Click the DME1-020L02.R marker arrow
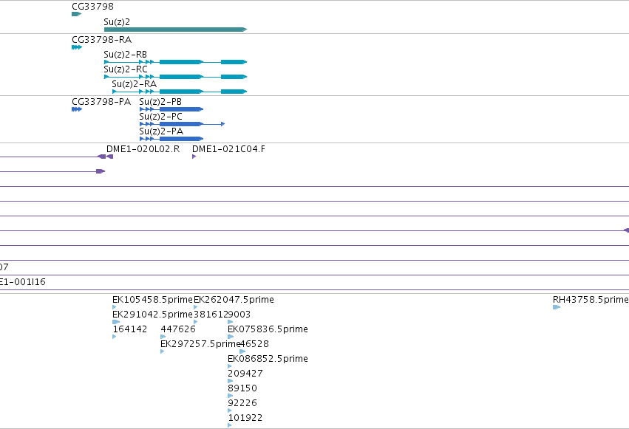Viewport: 629px width, 429px height. (x=110, y=157)
